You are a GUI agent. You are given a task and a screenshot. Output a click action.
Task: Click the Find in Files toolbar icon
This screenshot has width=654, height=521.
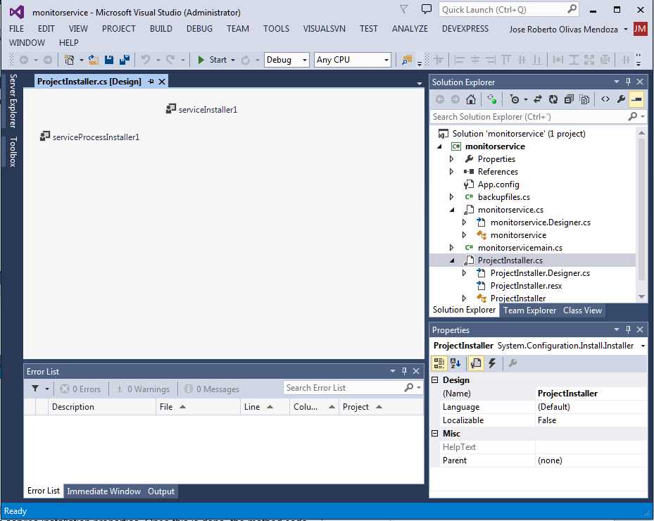click(407, 60)
